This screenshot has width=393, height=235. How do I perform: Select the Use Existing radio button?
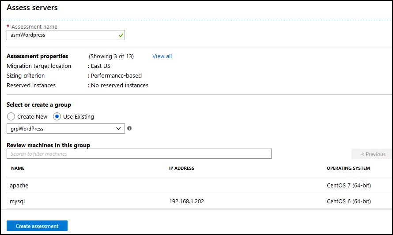57,117
